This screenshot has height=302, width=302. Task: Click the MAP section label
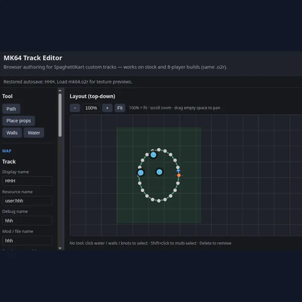click(7, 151)
